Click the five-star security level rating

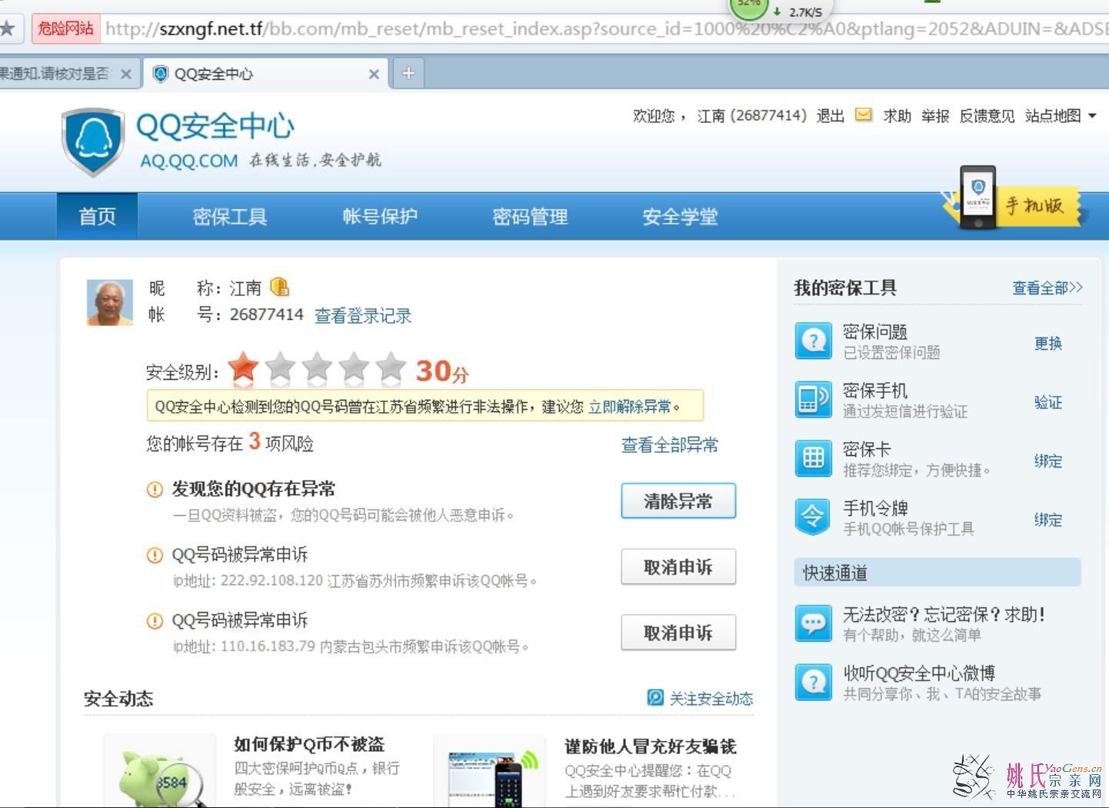tap(317, 370)
